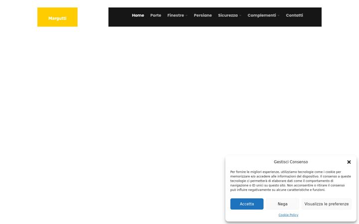Viewport: 359px width, 224px height.
Task: Accept cookies with the Accetta button
Action: tap(247, 204)
